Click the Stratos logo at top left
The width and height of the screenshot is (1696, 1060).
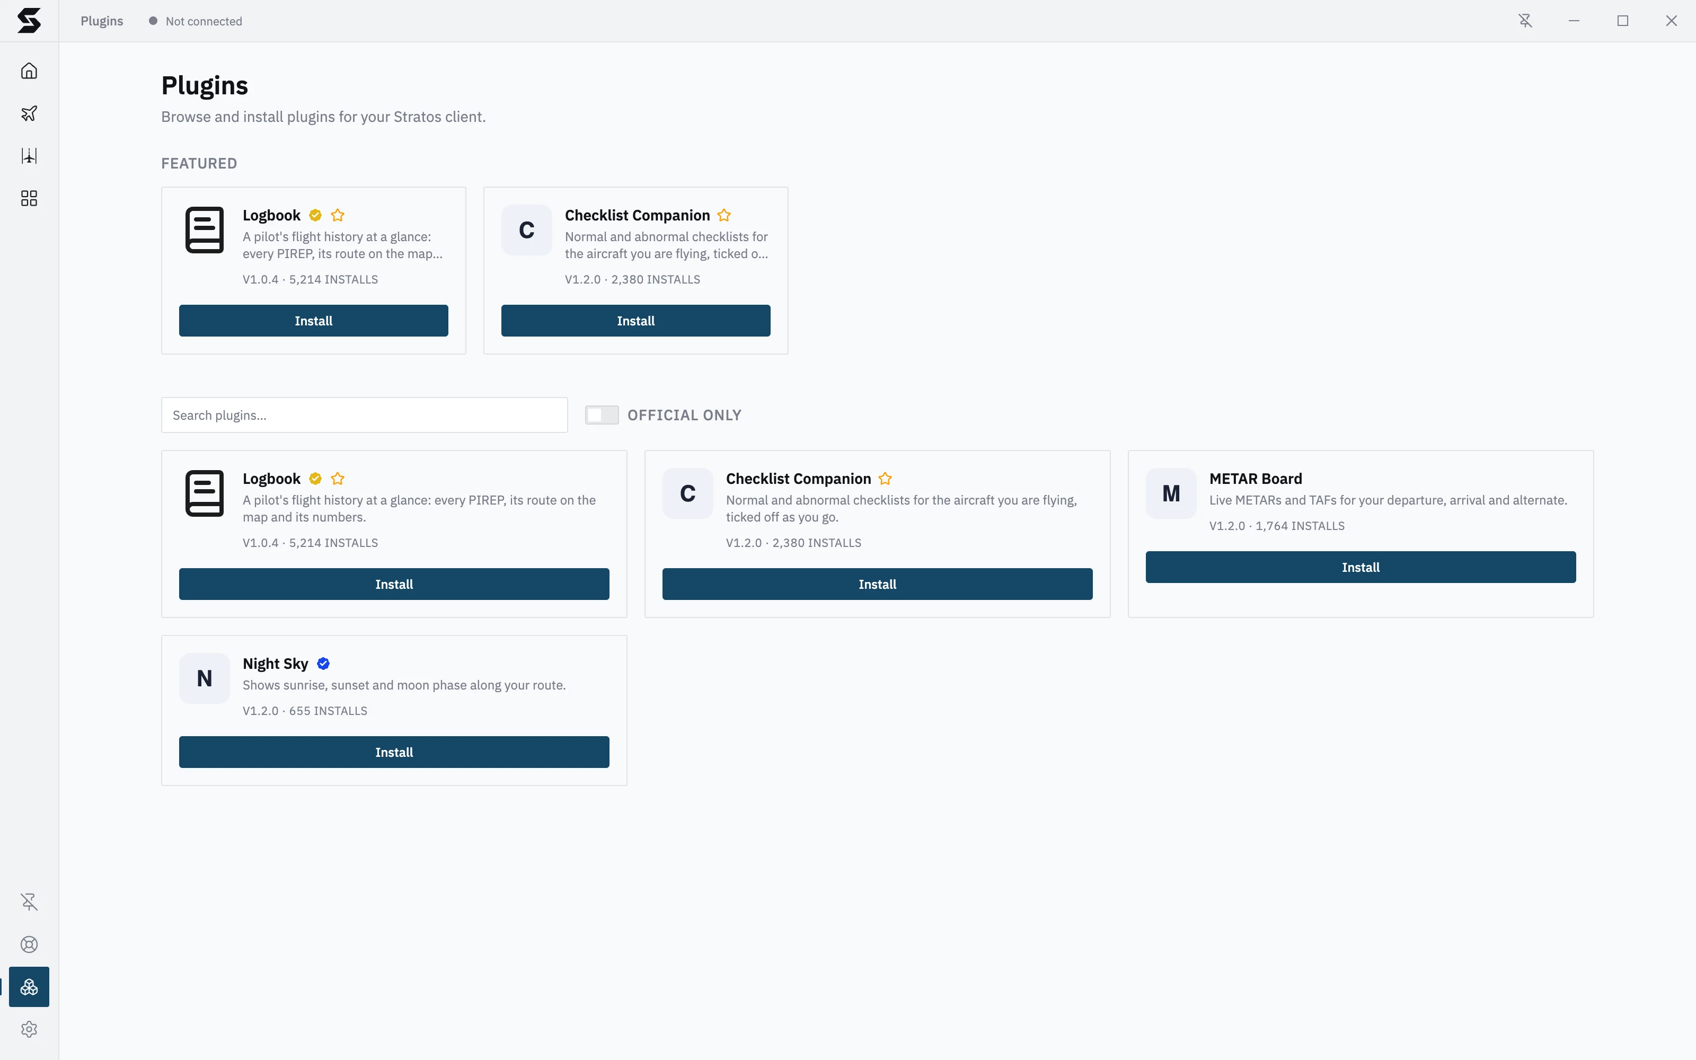tap(29, 20)
